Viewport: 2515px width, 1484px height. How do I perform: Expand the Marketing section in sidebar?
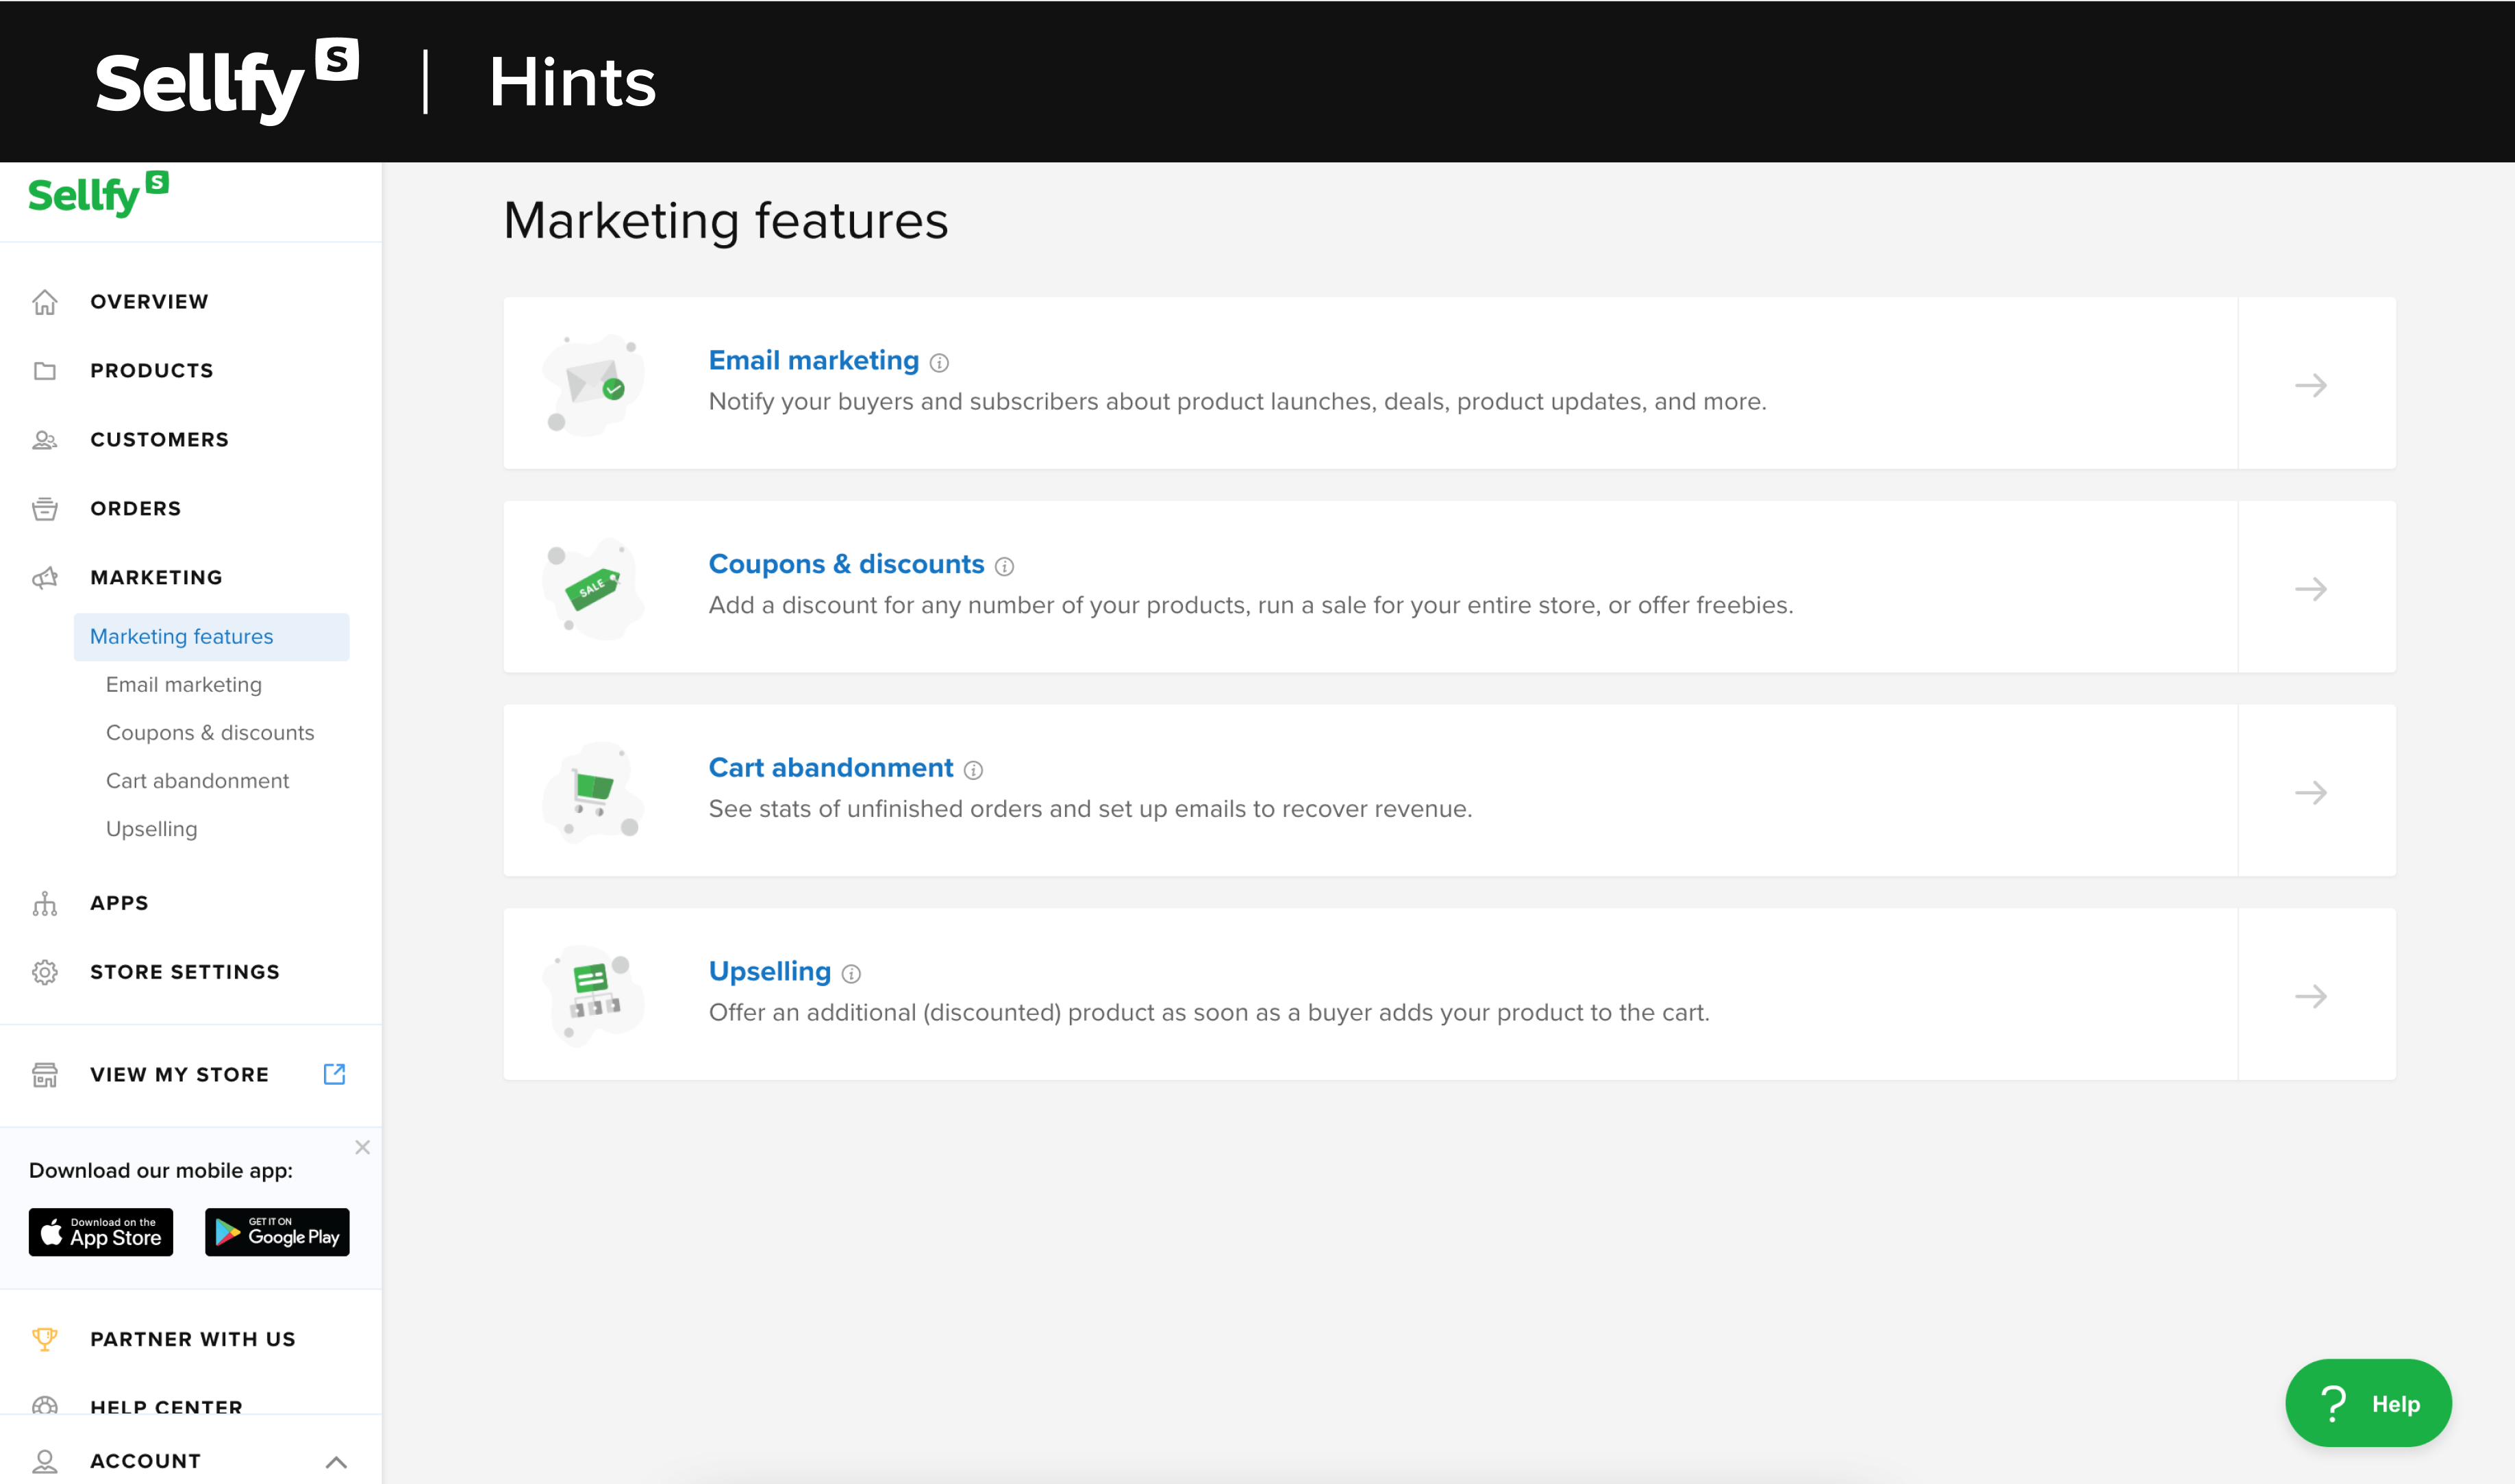[155, 578]
